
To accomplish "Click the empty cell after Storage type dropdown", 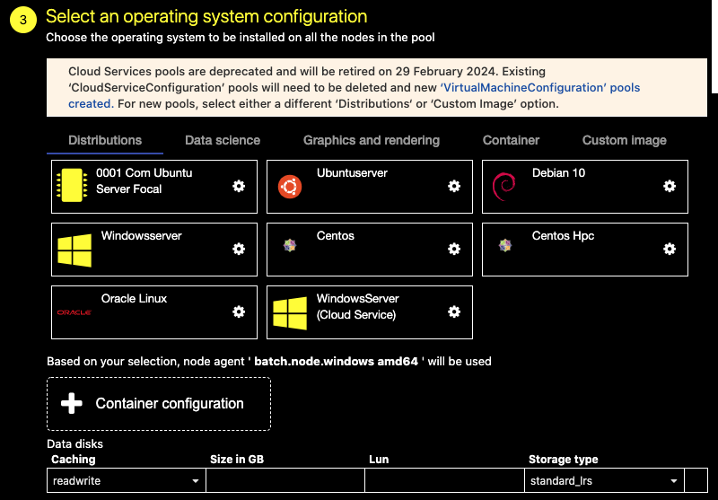I will coord(696,481).
